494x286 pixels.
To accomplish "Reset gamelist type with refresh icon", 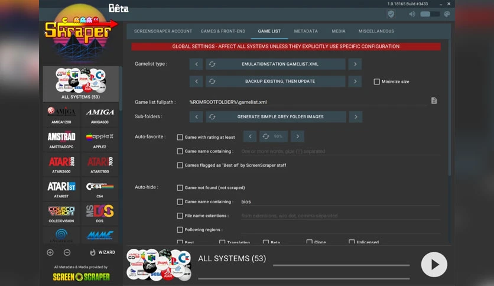I will coord(212,64).
